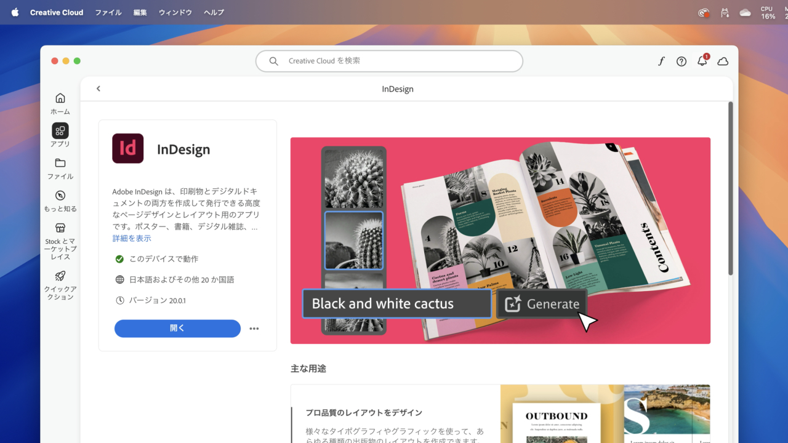Open the Apple menu
The height and width of the screenshot is (443, 788).
(x=15, y=12)
